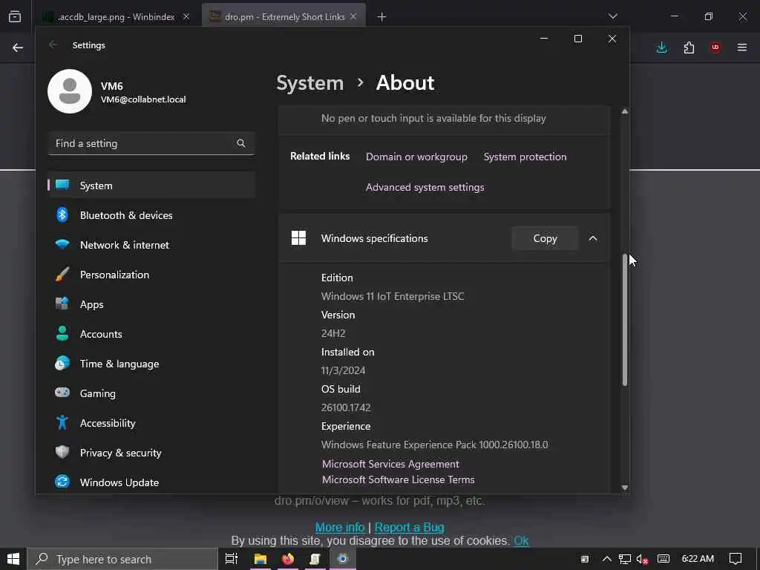
Task: Open the More info link on dro.pm
Action: (340, 528)
